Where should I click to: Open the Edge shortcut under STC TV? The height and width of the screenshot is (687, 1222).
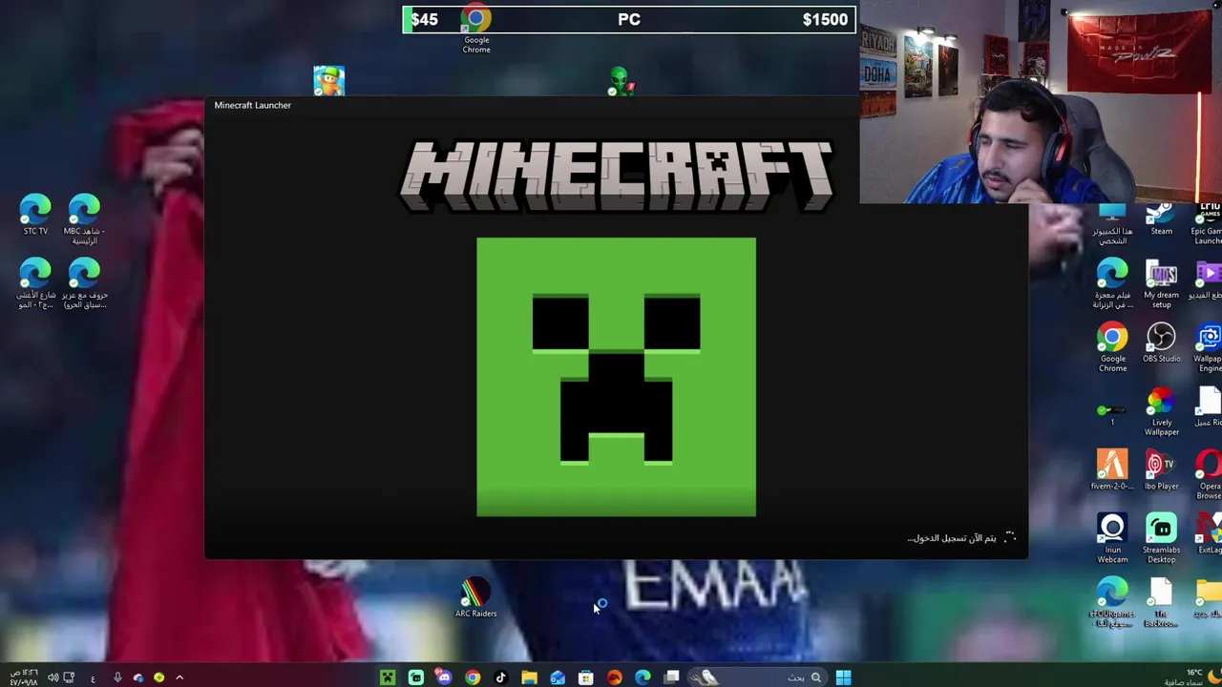pyautogui.click(x=35, y=283)
